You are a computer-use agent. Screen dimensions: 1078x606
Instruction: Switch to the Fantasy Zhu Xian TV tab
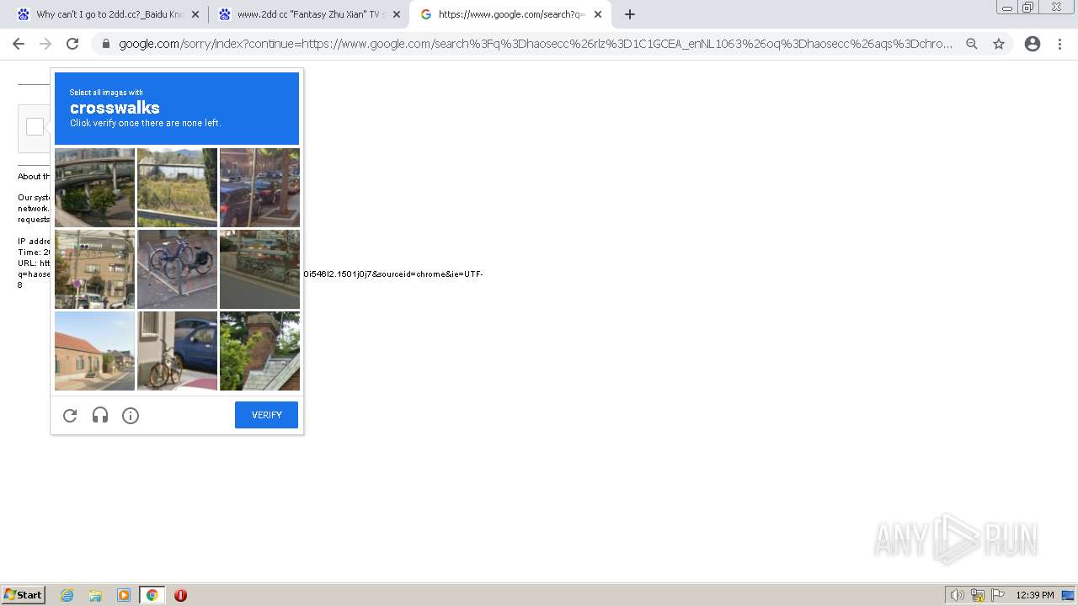tap(309, 14)
